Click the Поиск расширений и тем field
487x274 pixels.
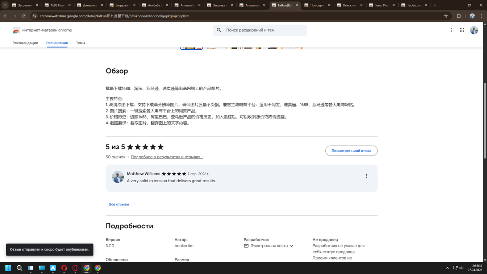[x=265, y=30]
